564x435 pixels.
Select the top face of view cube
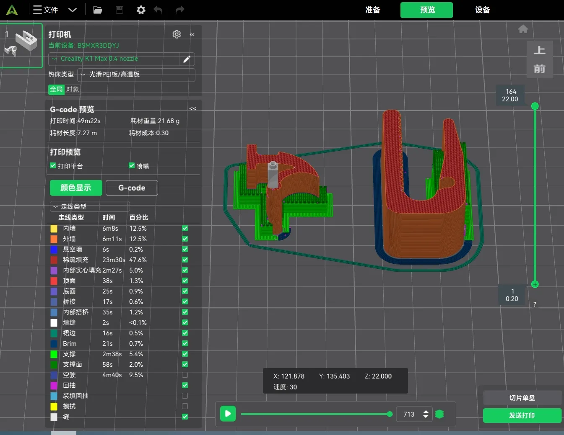pos(540,50)
